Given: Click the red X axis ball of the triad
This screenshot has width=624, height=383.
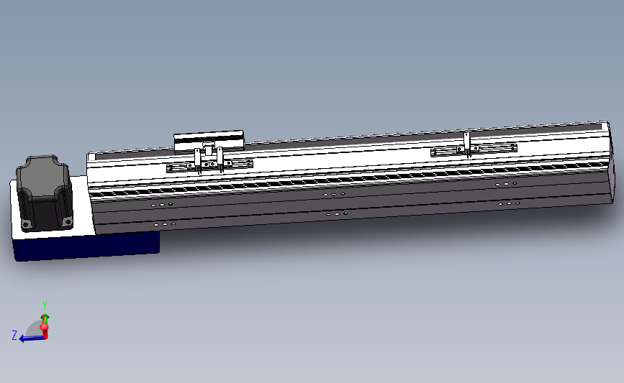Looking at the screenshot, I should tap(44, 328).
